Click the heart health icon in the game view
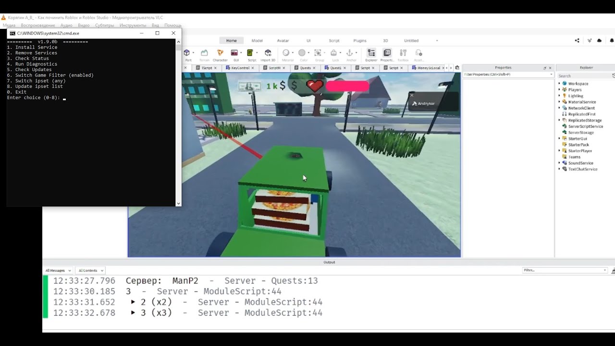This screenshot has width=615, height=346. coord(315,86)
